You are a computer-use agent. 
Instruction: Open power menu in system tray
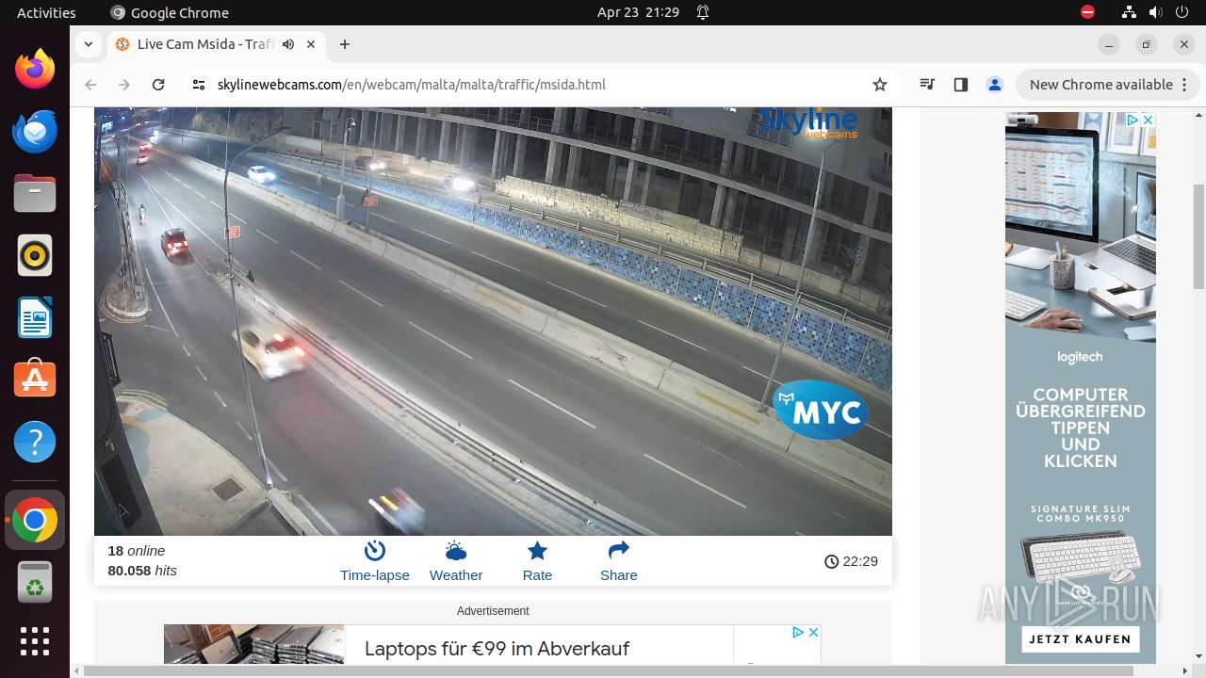coord(1182,12)
